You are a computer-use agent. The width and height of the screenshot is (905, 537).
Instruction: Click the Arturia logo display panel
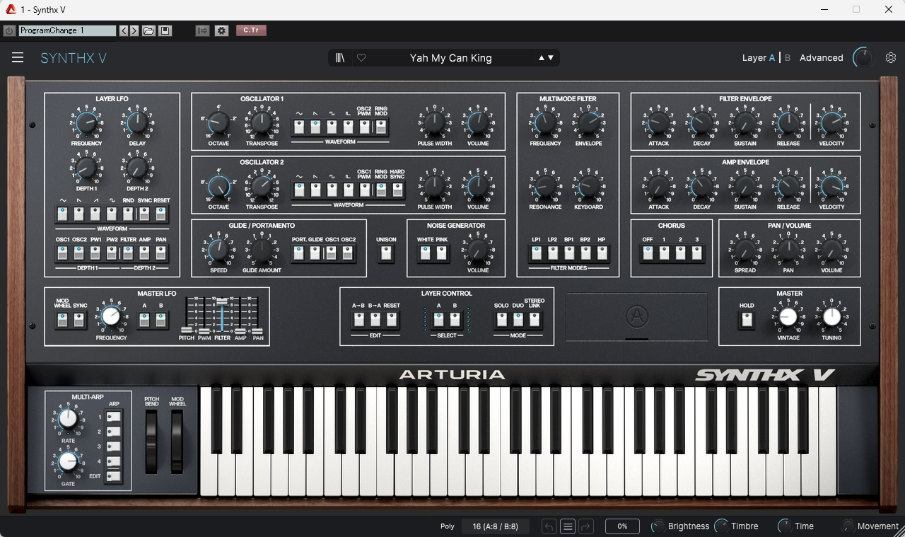coord(636,318)
